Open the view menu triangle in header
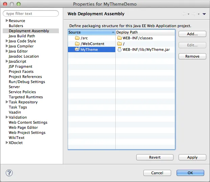Viewport: 210px width, 182px height. (x=204, y=14)
